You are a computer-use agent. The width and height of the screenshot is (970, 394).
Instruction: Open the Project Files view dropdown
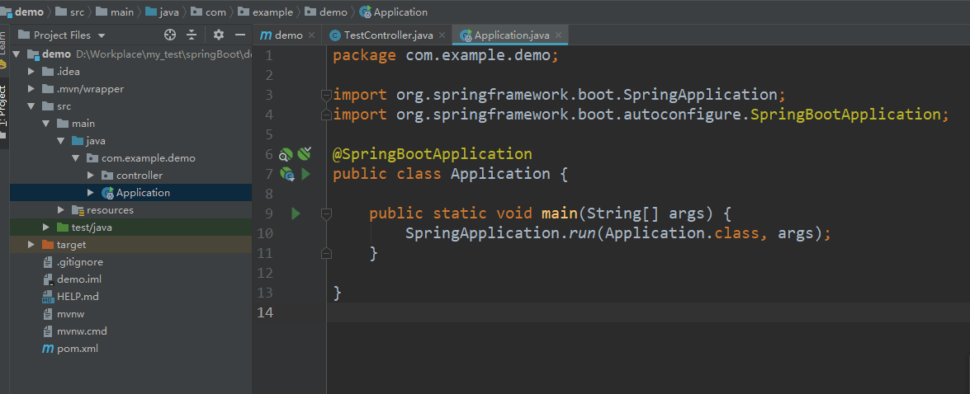pyautogui.click(x=101, y=35)
